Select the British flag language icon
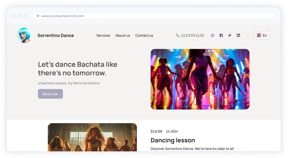288x158 pixels. (259, 35)
